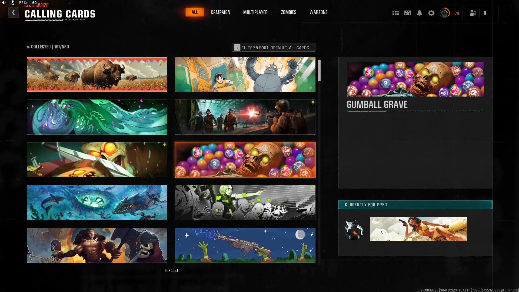Select the ray gun graveyard calling card
Image resolution: width=519 pixels, height=292 pixels.
(245, 245)
